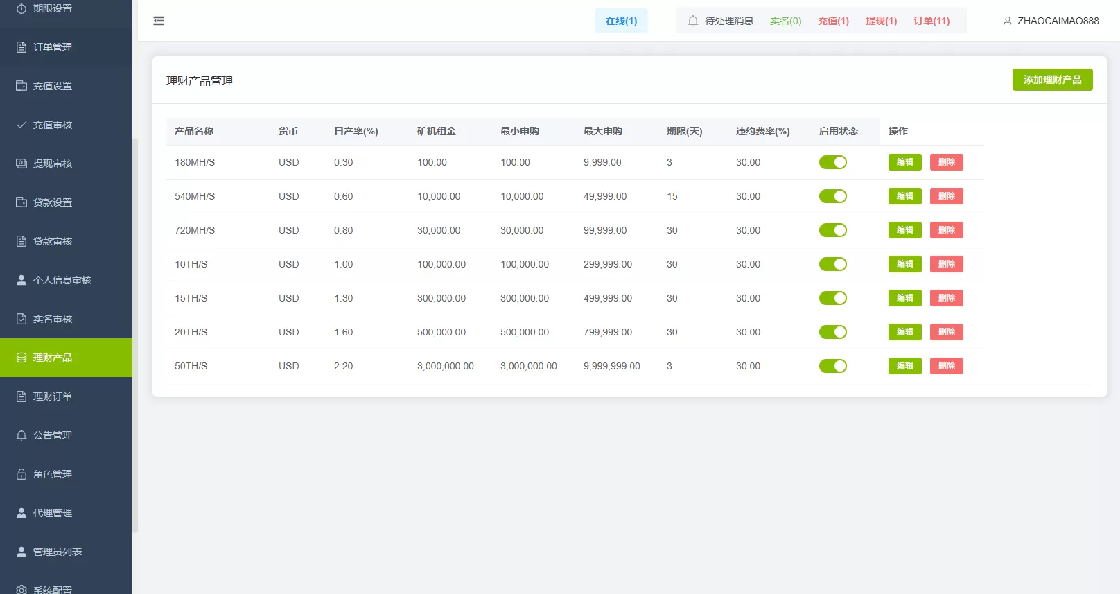Click the notification bell icon
This screenshot has height=594, width=1120.
point(692,21)
